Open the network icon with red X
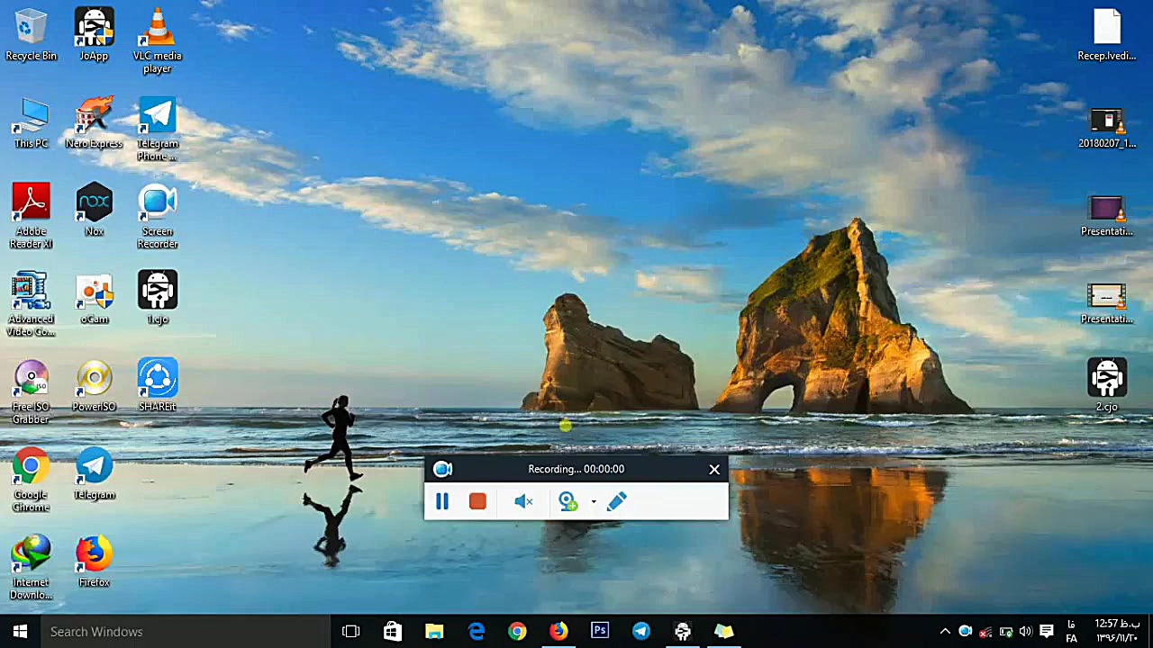This screenshot has width=1153, height=648. pyautogui.click(x=986, y=632)
